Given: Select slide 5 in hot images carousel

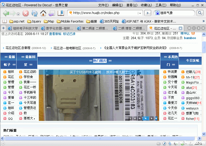Looking at the screenshot, I should (151, 118).
